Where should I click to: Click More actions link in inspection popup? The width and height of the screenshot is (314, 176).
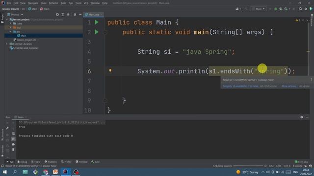coord(289,86)
